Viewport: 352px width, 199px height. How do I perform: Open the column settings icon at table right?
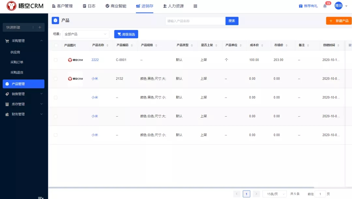point(350,45)
